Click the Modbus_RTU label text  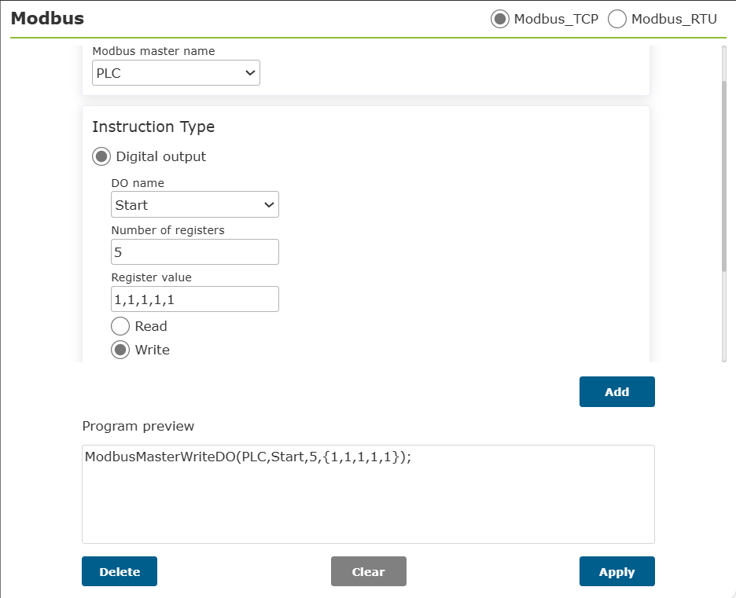[x=674, y=19]
